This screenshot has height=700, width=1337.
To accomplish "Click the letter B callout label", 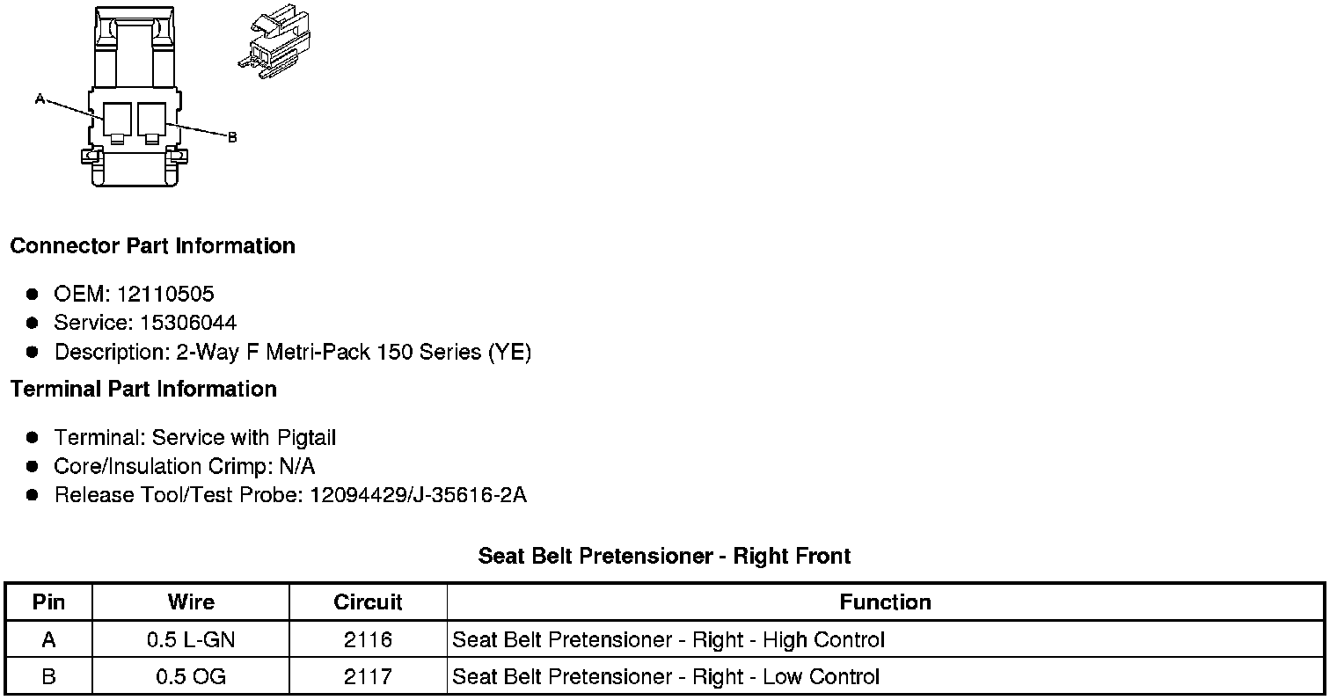I will [232, 137].
